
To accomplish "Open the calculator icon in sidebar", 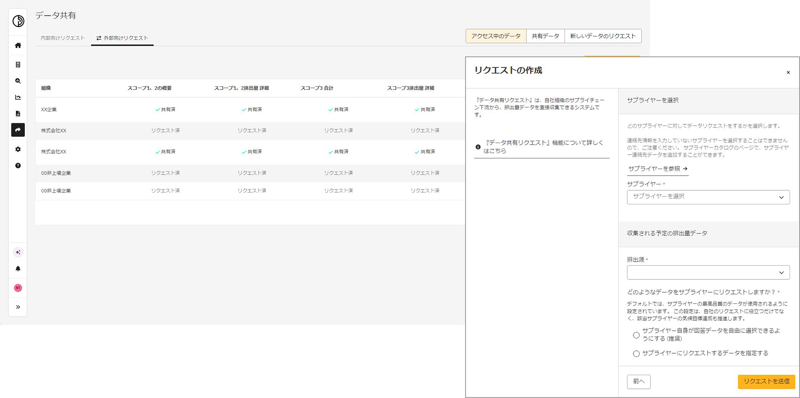I will 18,65.
